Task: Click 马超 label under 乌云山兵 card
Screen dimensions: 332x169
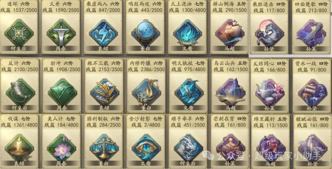Action: (x=230, y=108)
